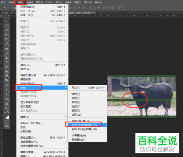Click the Auto-Align Layers icon in options bar
The image size is (183, 157).
click(x=120, y=8)
